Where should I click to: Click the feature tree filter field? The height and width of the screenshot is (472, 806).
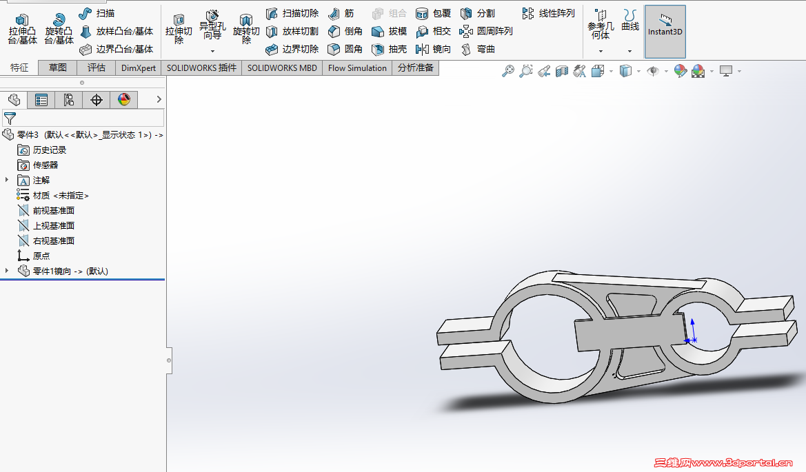83,118
